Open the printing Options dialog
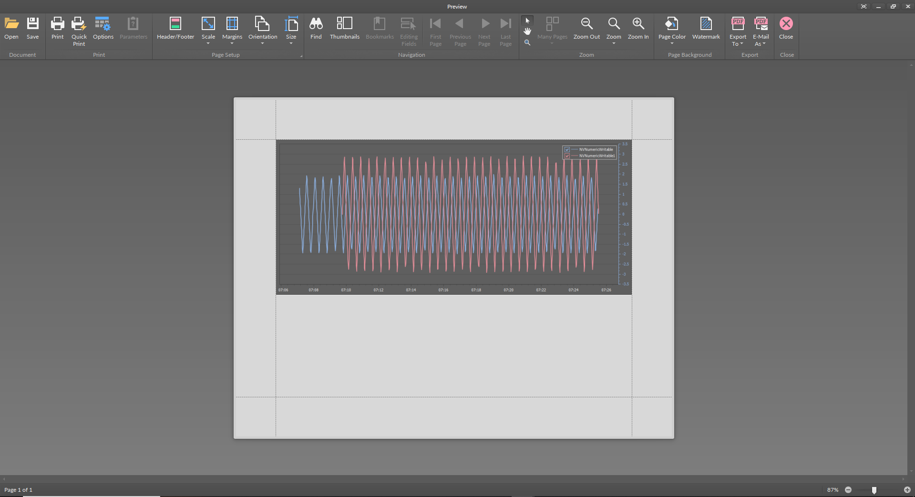915x497 pixels. (x=103, y=29)
